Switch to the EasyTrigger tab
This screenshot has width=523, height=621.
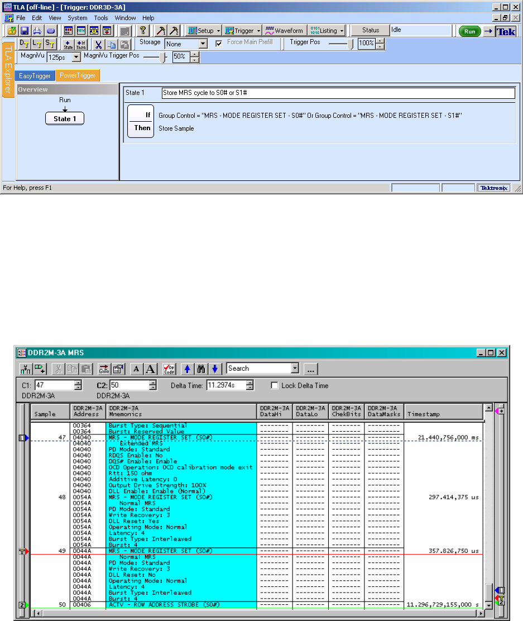tap(35, 75)
